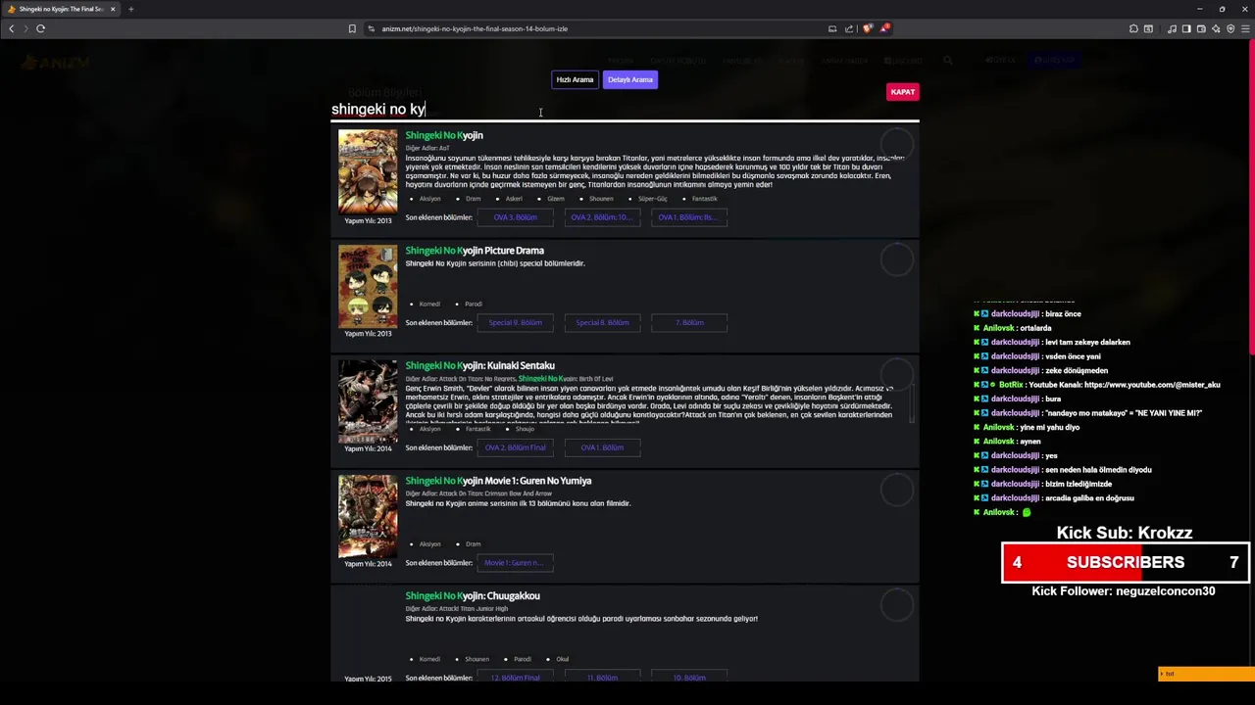Viewport: 1255px width, 705px height.
Task: Click the Guren No Yumiya movie poster
Action: [368, 516]
